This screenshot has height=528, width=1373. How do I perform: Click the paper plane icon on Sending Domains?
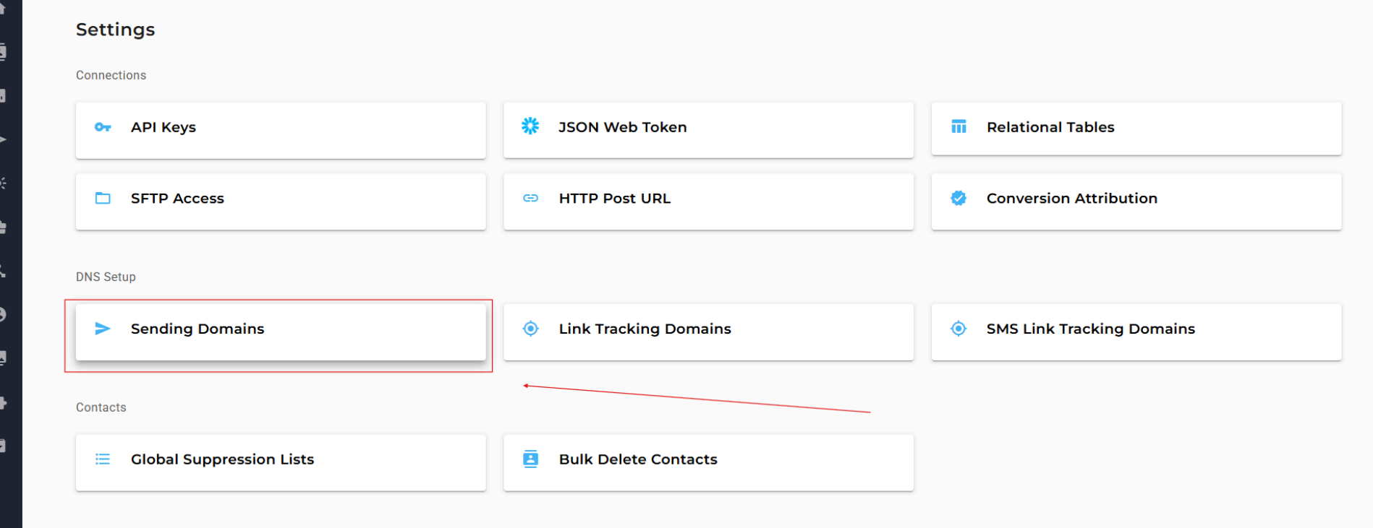coord(103,329)
